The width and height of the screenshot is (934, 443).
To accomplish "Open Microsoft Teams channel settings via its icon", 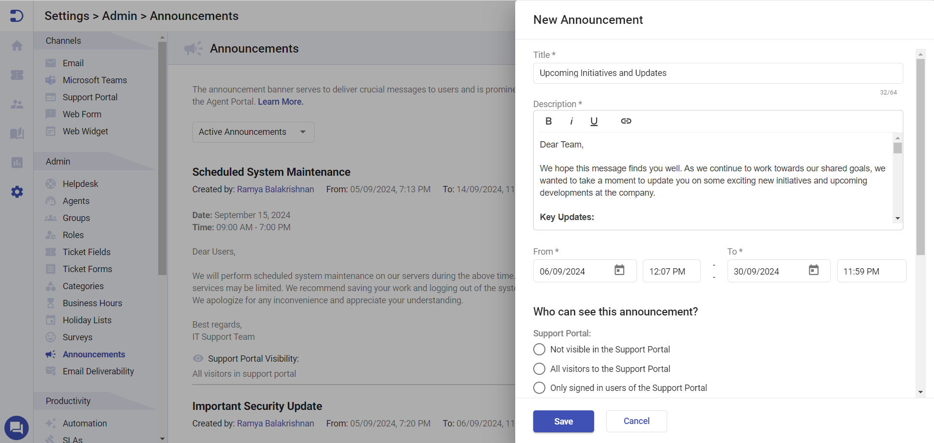I will 51,80.
